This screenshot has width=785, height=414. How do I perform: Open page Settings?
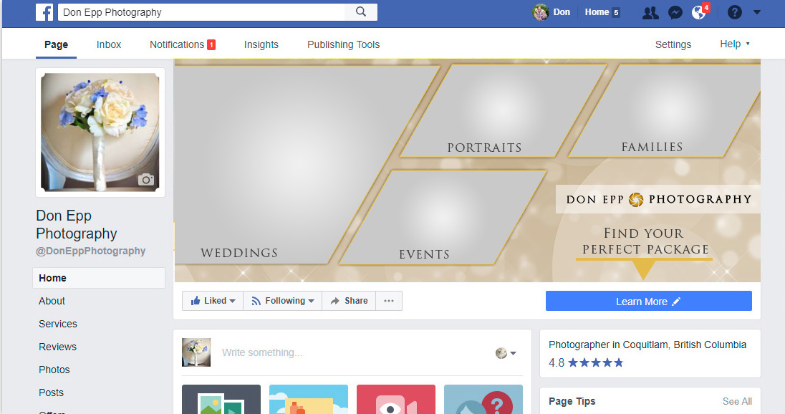click(x=673, y=44)
